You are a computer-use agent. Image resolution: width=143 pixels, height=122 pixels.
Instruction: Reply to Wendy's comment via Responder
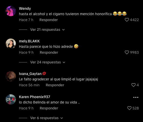tap(48, 20)
